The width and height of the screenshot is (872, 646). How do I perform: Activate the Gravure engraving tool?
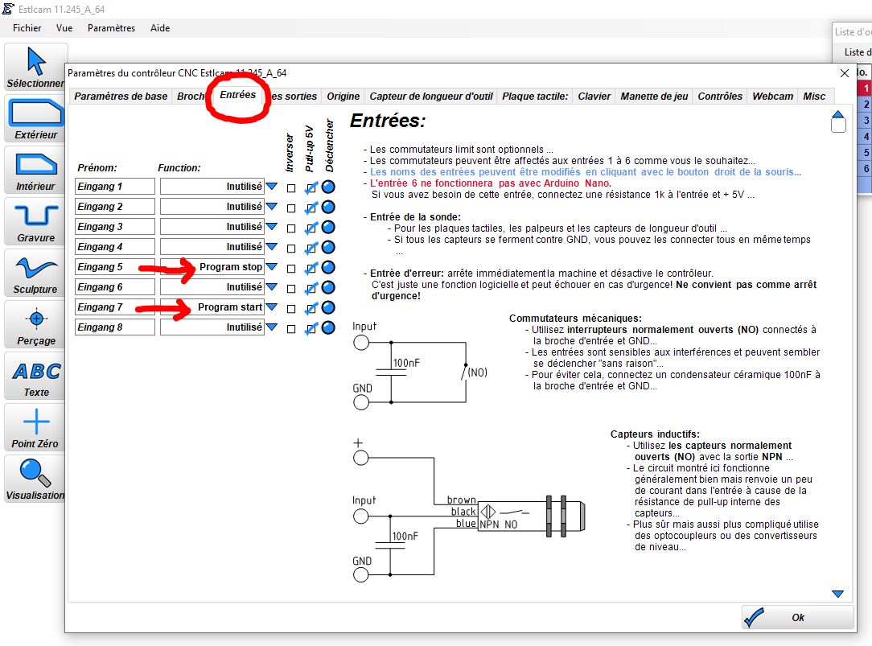coord(35,222)
